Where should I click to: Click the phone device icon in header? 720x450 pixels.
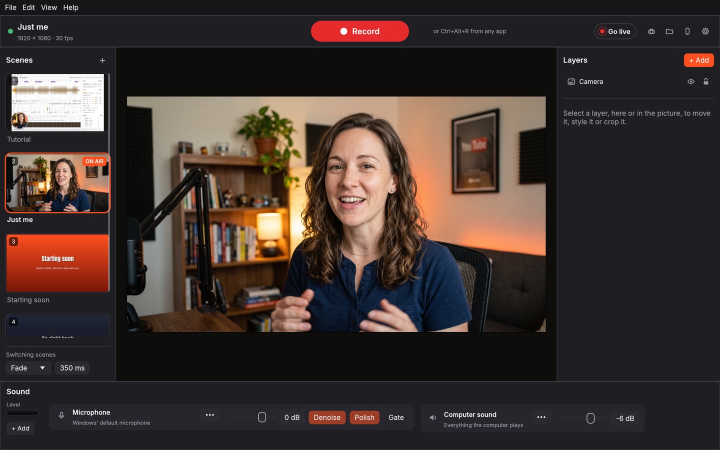pyautogui.click(x=687, y=31)
